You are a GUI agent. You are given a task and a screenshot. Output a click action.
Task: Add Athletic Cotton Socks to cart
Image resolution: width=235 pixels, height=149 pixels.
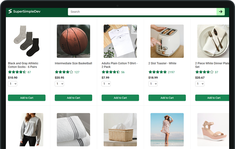coord(27,98)
